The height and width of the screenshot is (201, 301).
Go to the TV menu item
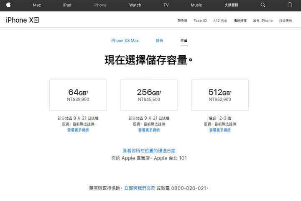(x=166, y=5)
